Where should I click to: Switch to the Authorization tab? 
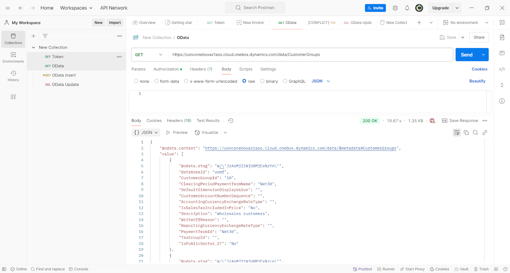click(x=168, y=69)
